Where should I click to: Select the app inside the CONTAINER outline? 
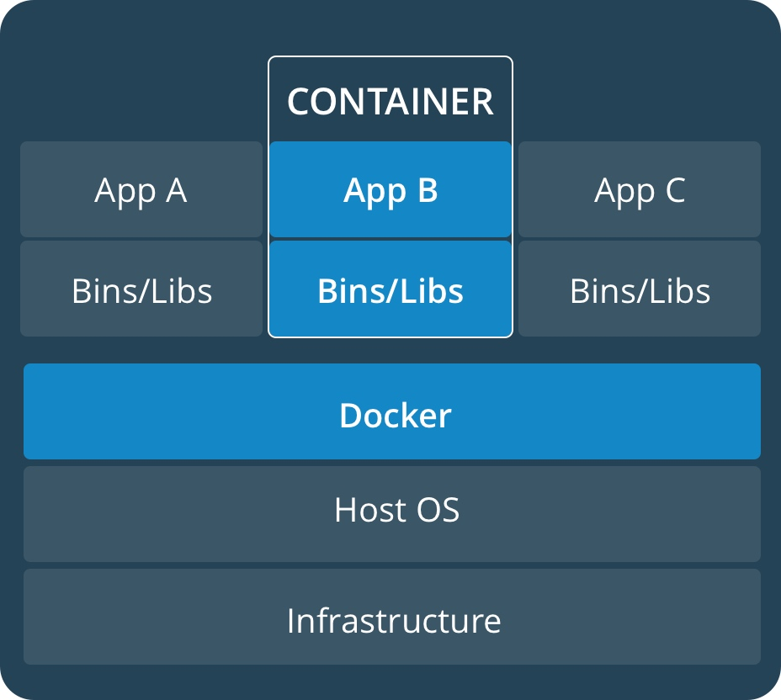pyautogui.click(x=390, y=189)
